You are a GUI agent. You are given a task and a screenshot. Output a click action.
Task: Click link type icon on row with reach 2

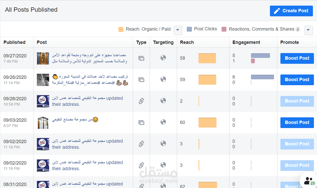(141, 101)
